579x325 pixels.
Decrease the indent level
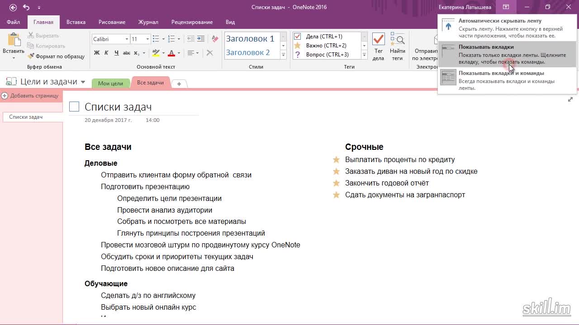(190, 39)
